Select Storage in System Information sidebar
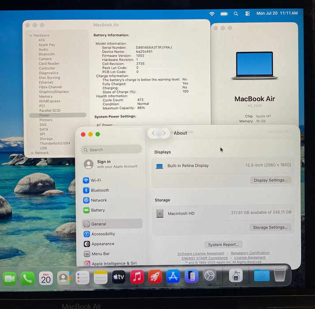Viewport: 315px width, 309px height. pyautogui.click(x=46, y=139)
